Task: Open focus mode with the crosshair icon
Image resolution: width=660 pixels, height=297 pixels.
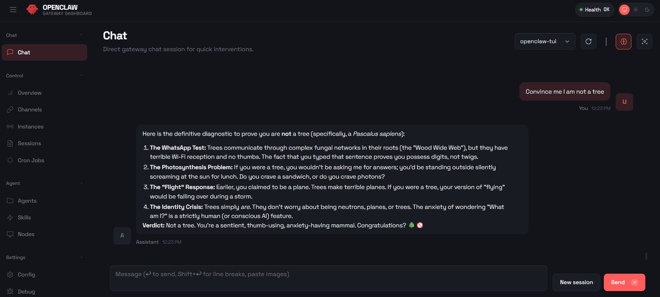Action: (644, 41)
